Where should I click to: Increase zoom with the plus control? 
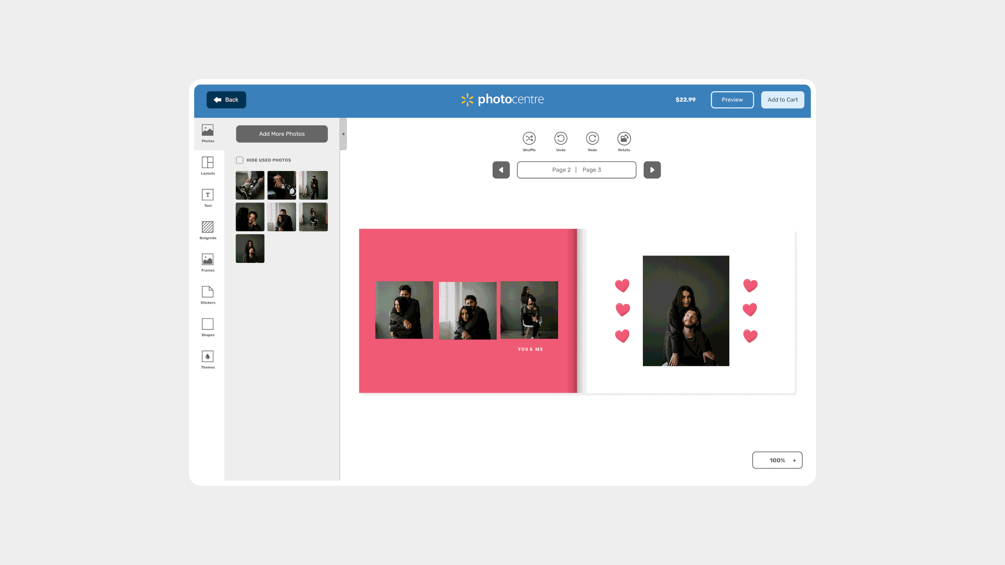pos(794,461)
